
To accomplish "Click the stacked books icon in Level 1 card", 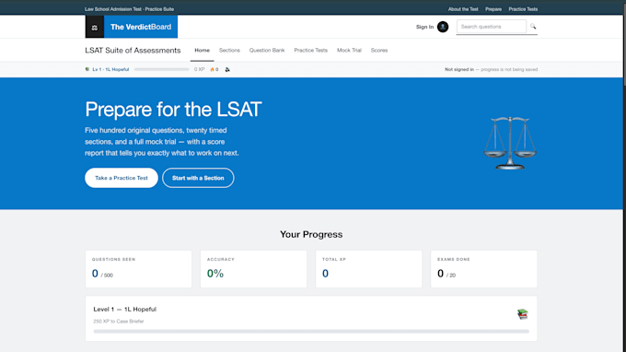I will tap(523, 314).
